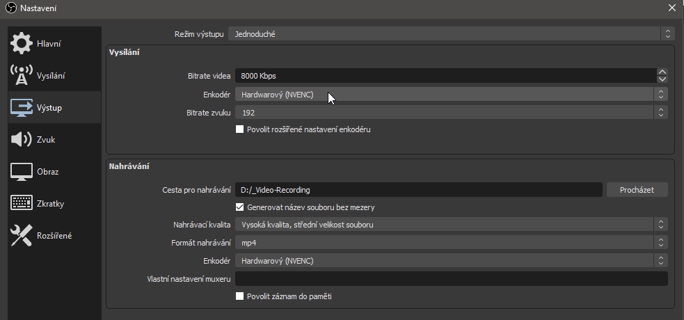Uncheck Generovat název souboru bez mezery
Image resolution: width=684 pixels, height=320 pixels.
pyautogui.click(x=240, y=207)
